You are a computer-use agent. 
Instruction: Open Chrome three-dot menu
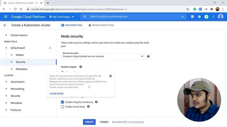[x=223, y=9]
